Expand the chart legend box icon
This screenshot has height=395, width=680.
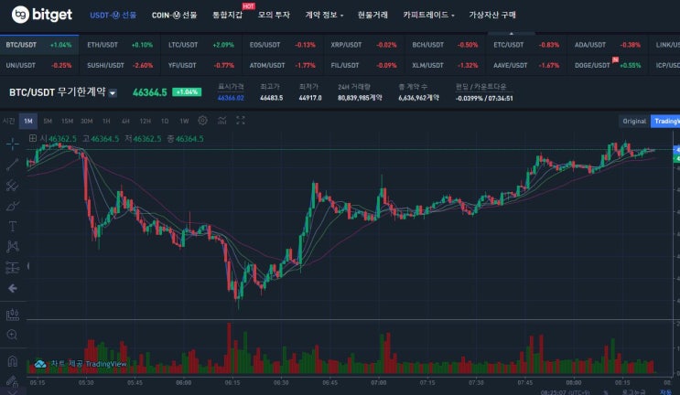(x=33, y=138)
